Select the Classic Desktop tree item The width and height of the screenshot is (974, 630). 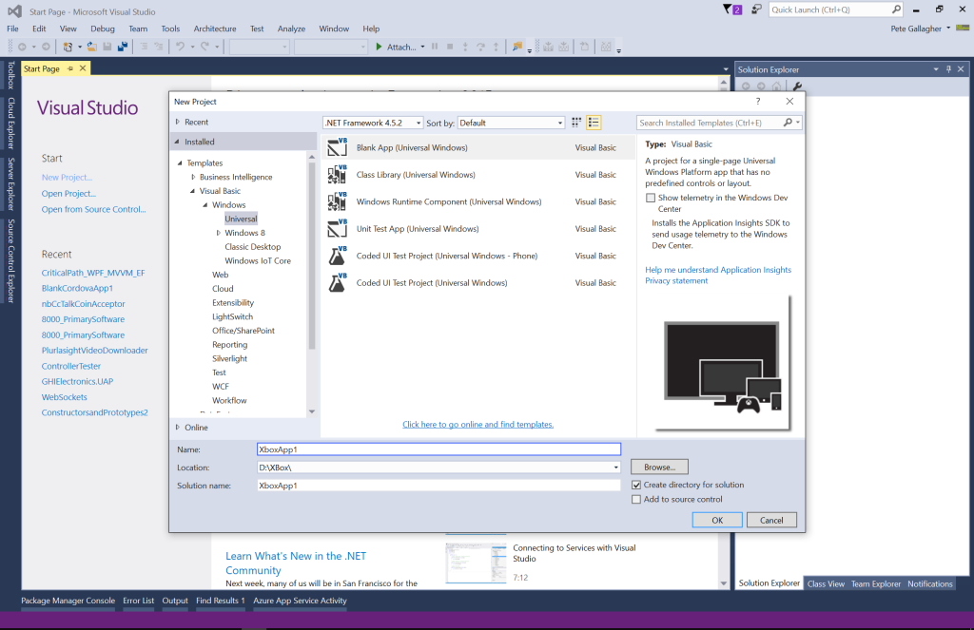point(252,246)
